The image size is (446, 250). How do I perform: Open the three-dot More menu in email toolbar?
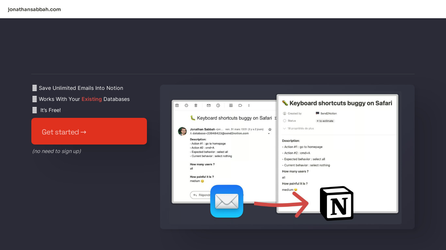pyautogui.click(x=249, y=105)
